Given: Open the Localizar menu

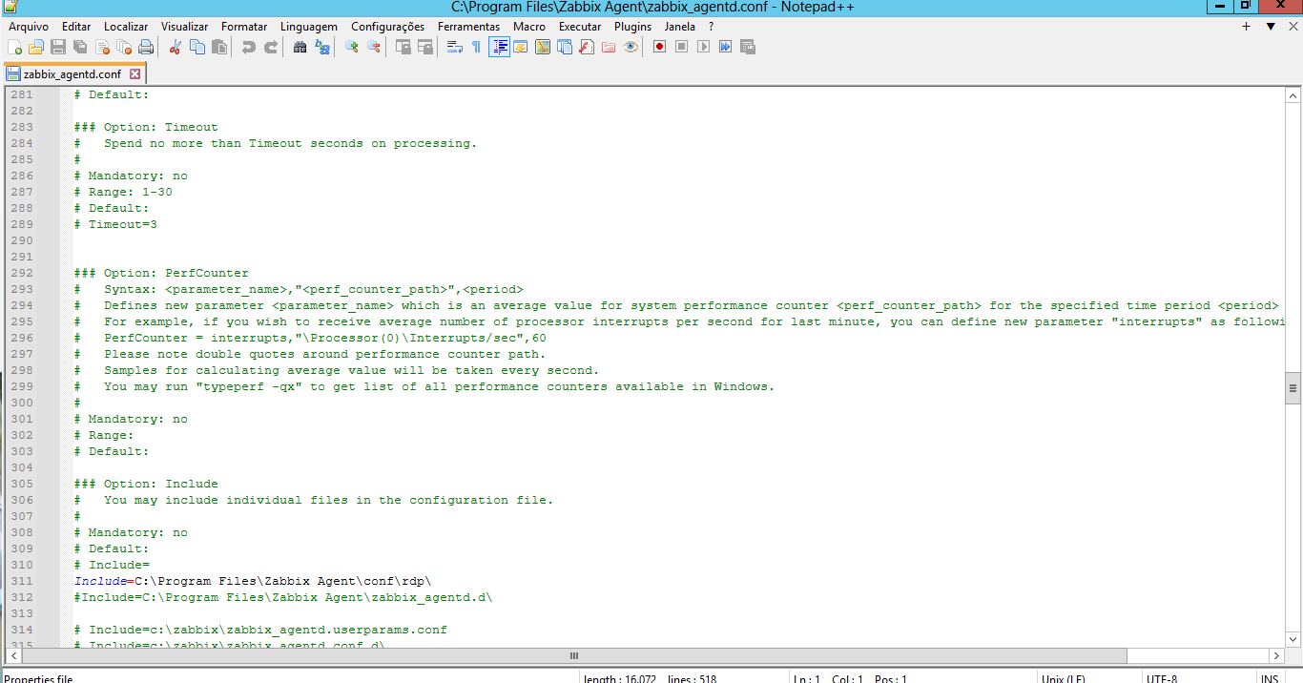Looking at the screenshot, I should (126, 27).
